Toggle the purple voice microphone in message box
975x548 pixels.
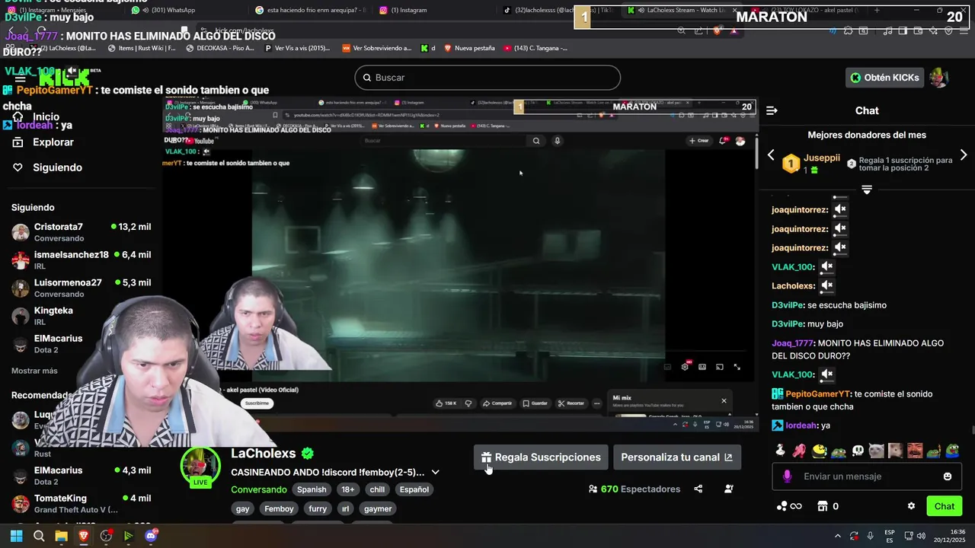[x=787, y=476]
